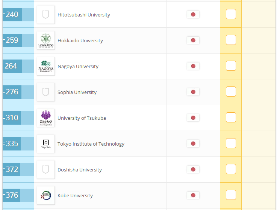Click the Kobe University logo
Viewport: 277px width, 210px height.
point(46,195)
